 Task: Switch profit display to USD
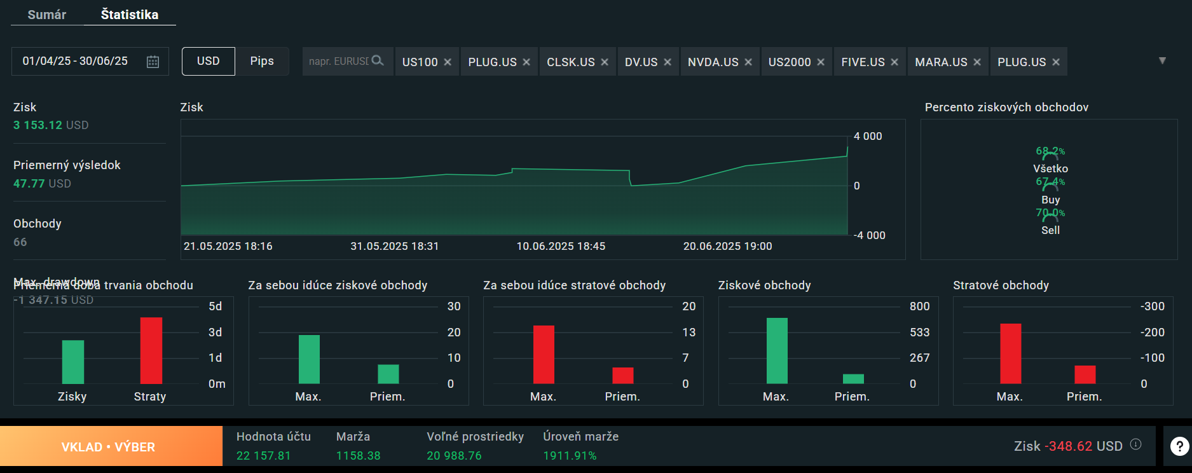[208, 61]
